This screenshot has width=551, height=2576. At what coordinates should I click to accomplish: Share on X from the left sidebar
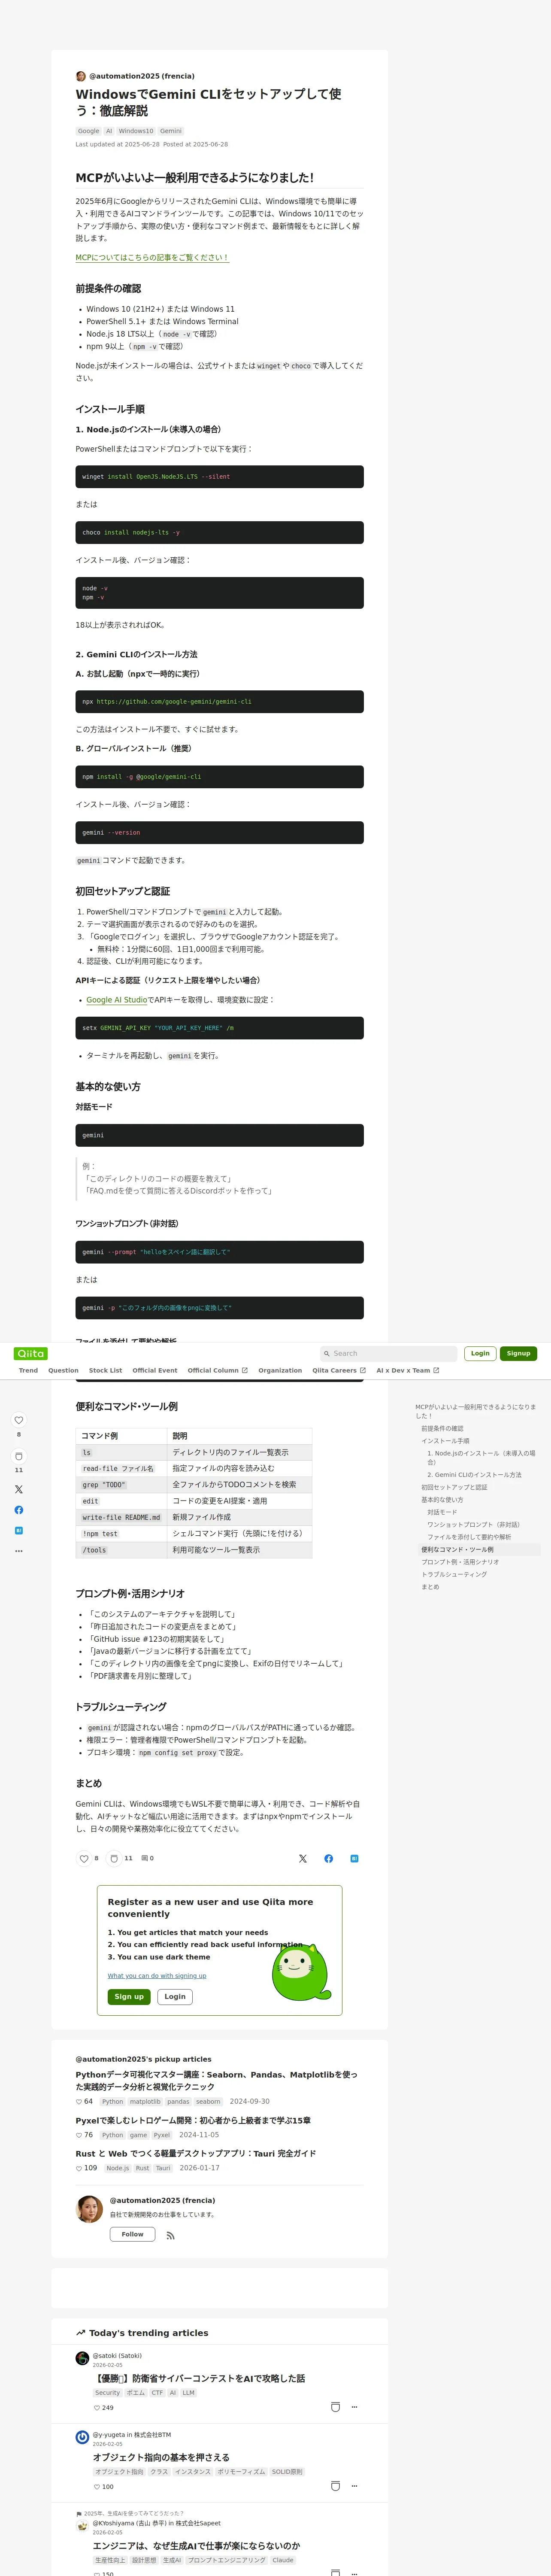tap(18, 1489)
